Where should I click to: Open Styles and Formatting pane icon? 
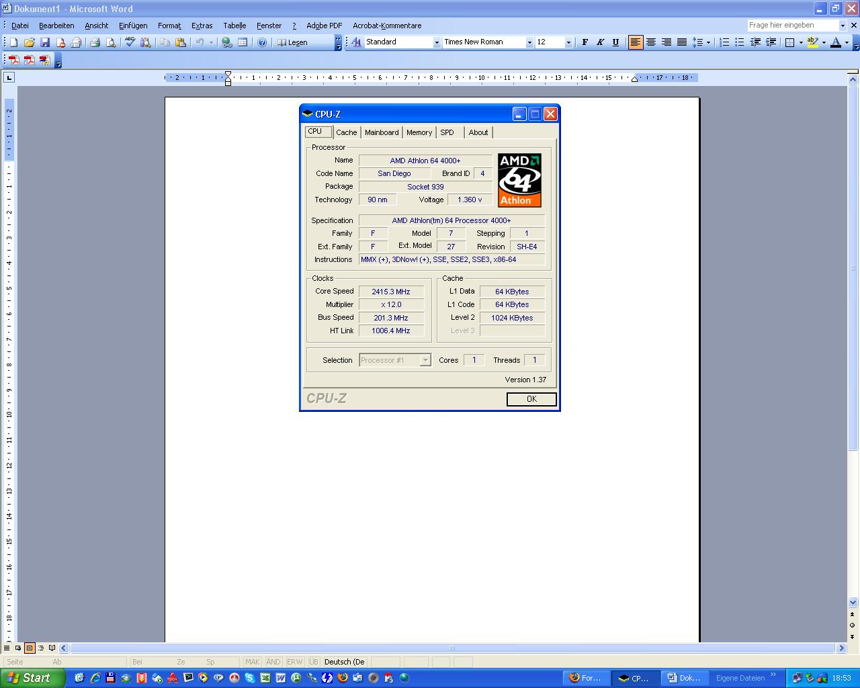point(356,42)
